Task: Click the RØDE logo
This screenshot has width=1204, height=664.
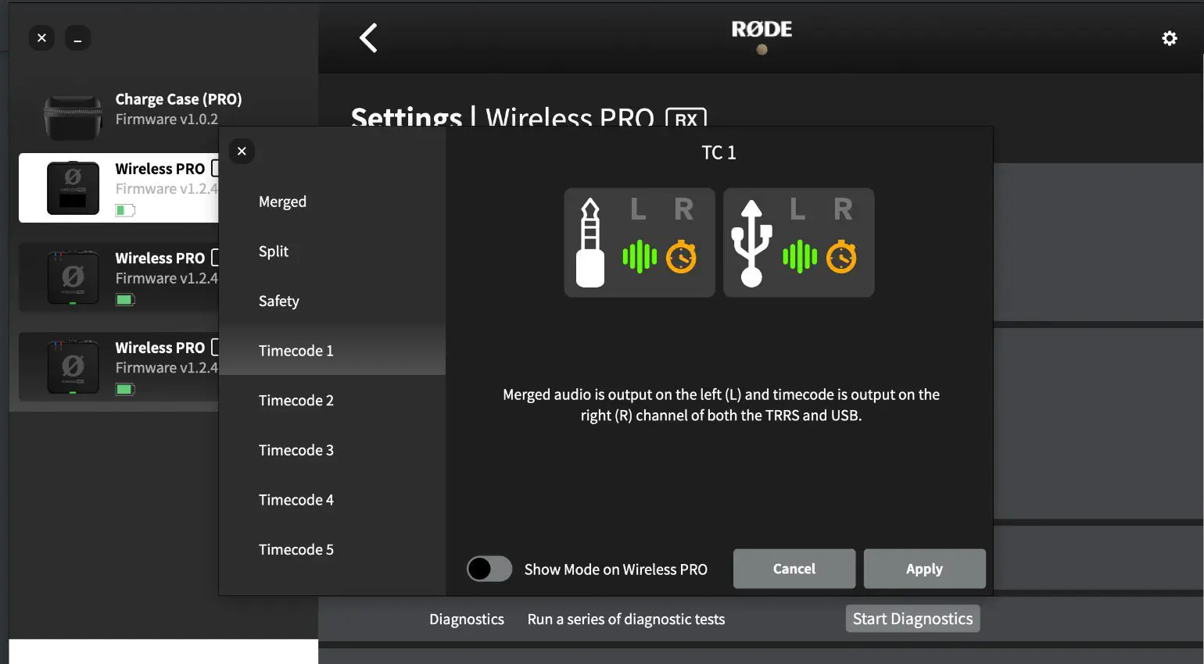Action: click(x=761, y=31)
